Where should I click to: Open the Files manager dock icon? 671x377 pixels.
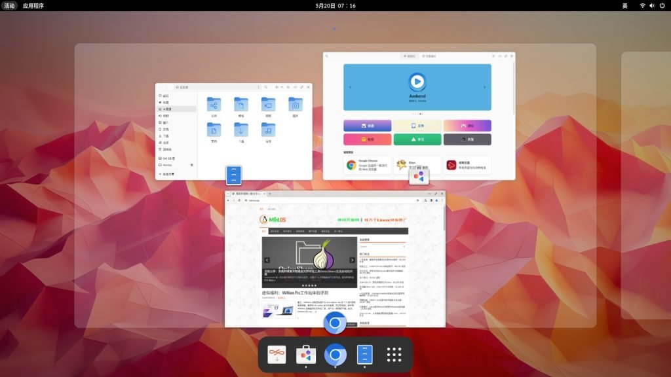point(364,355)
